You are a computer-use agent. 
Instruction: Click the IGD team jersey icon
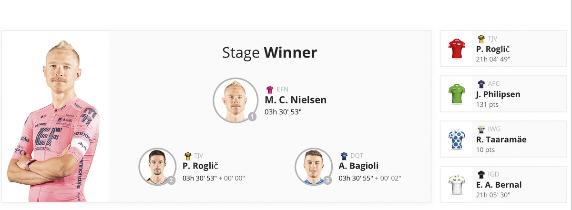coord(481,174)
